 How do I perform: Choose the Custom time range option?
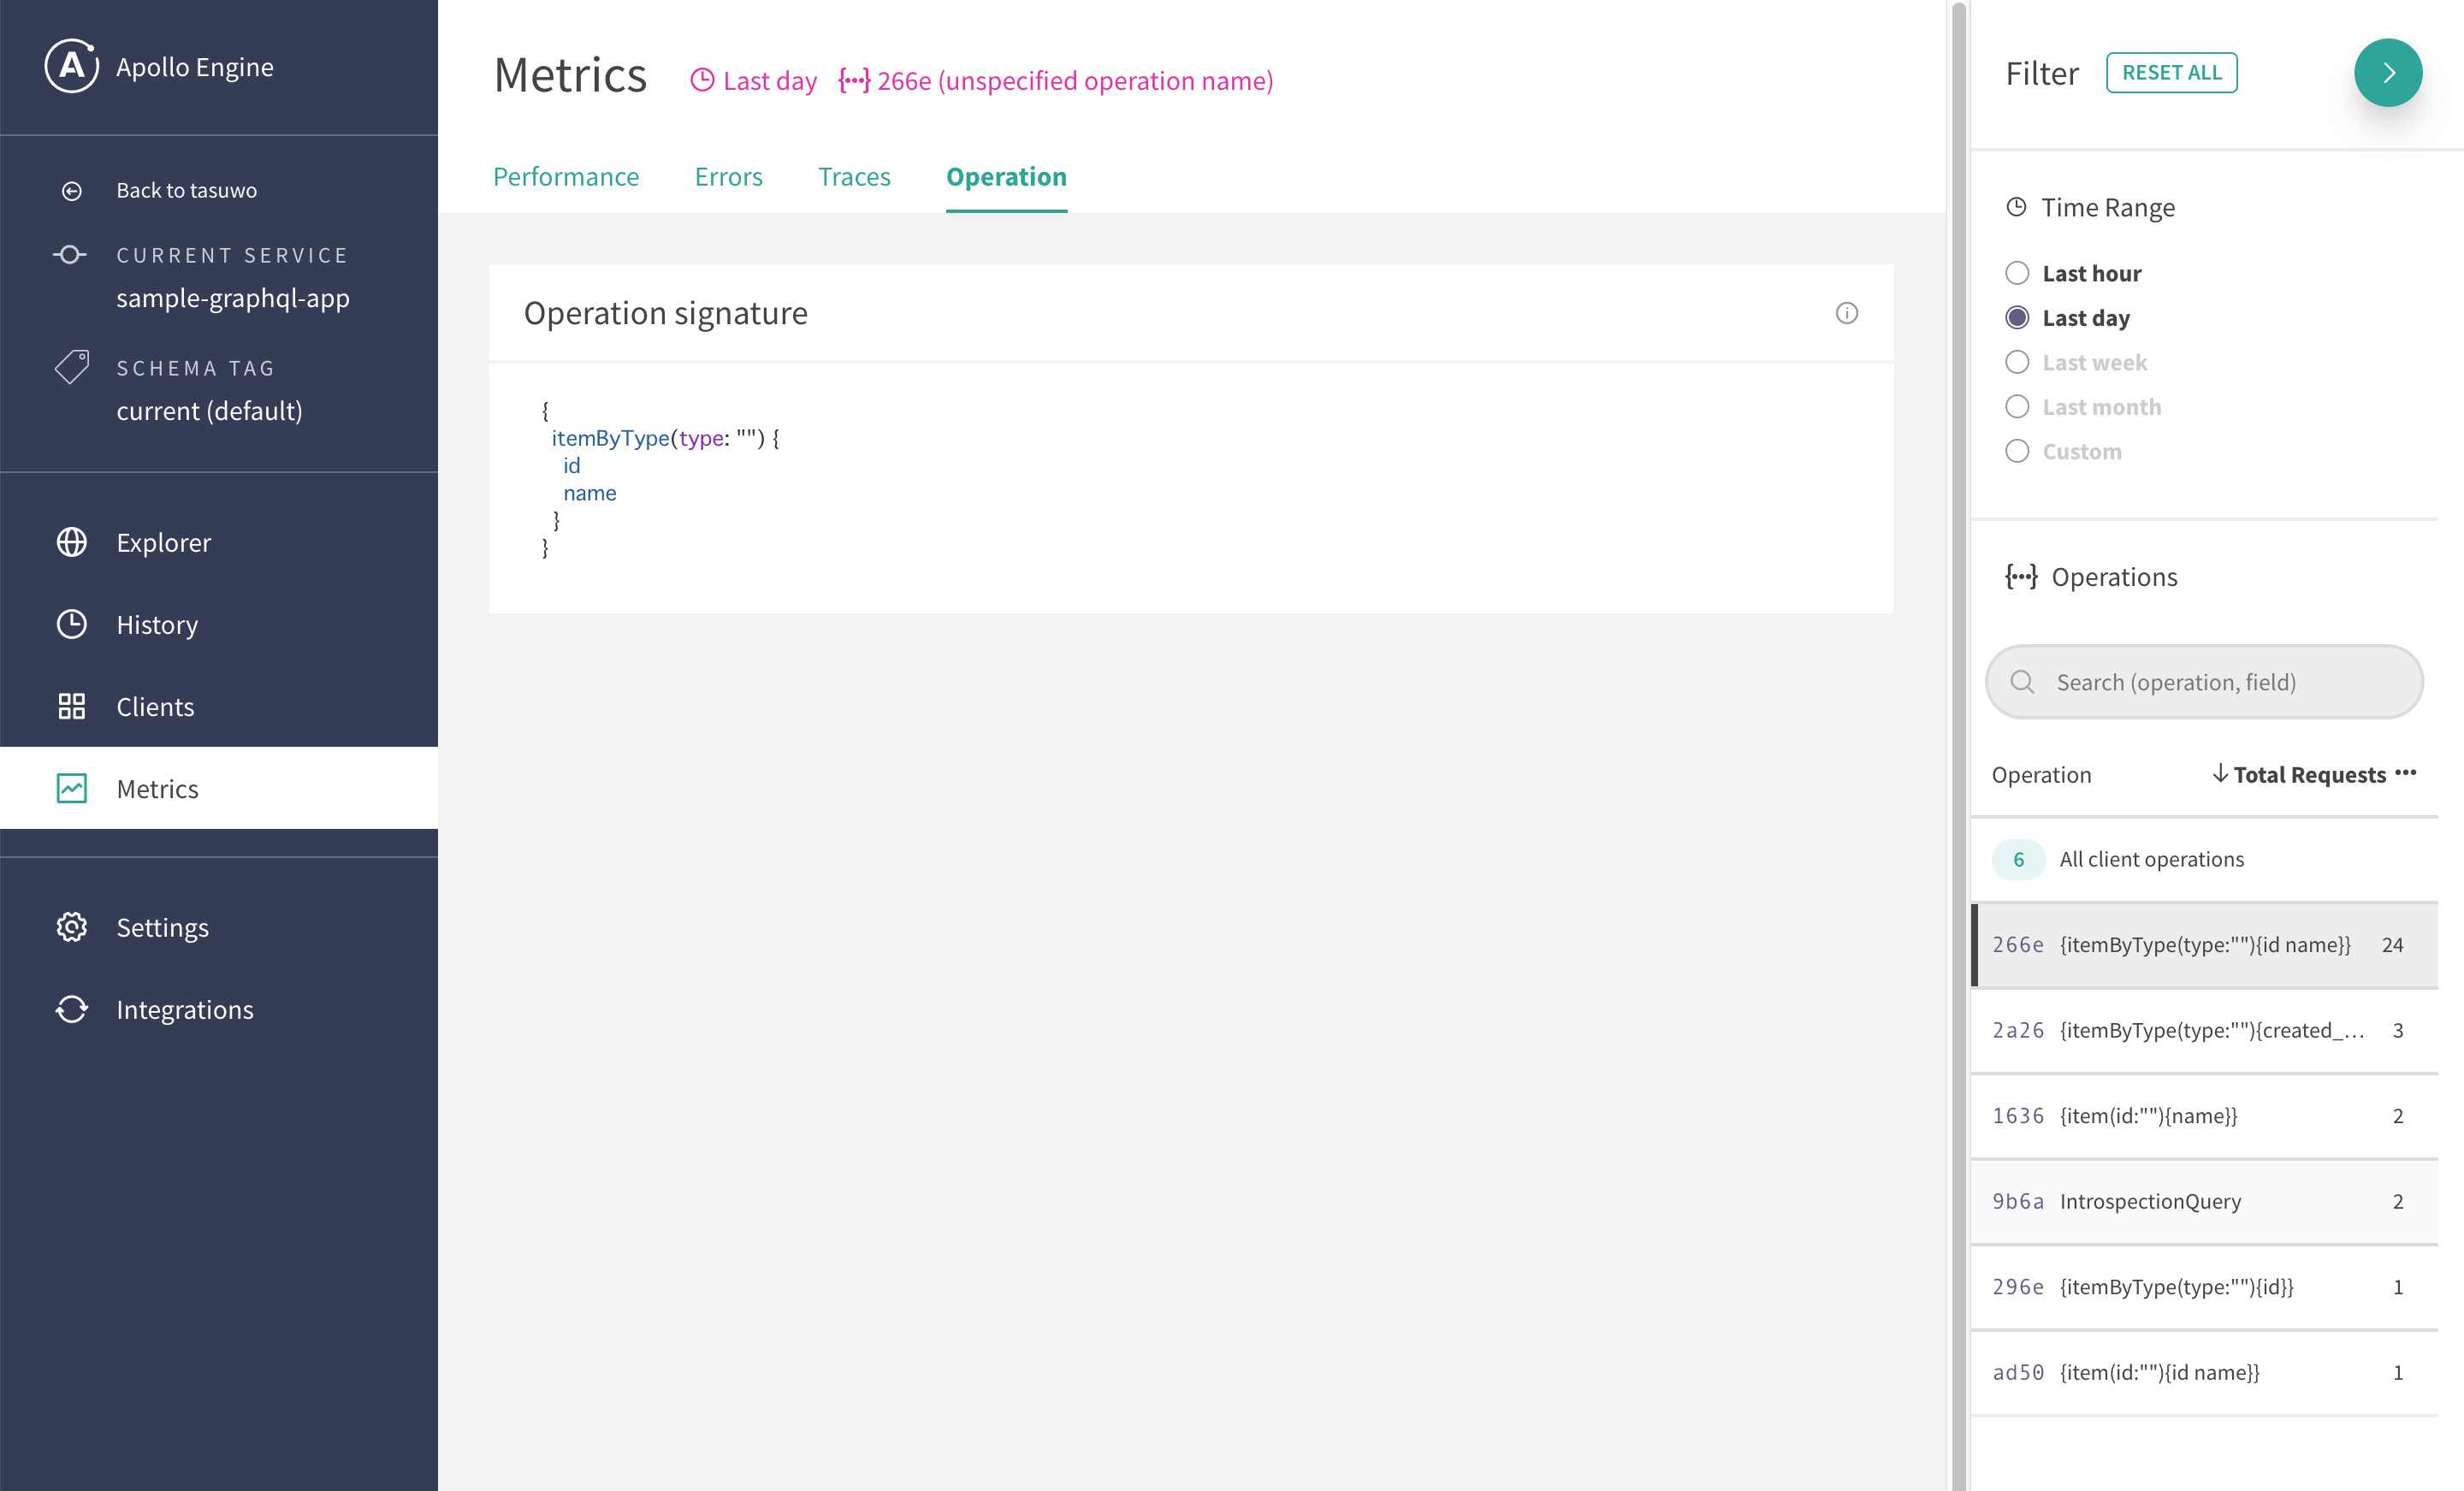[2017, 451]
